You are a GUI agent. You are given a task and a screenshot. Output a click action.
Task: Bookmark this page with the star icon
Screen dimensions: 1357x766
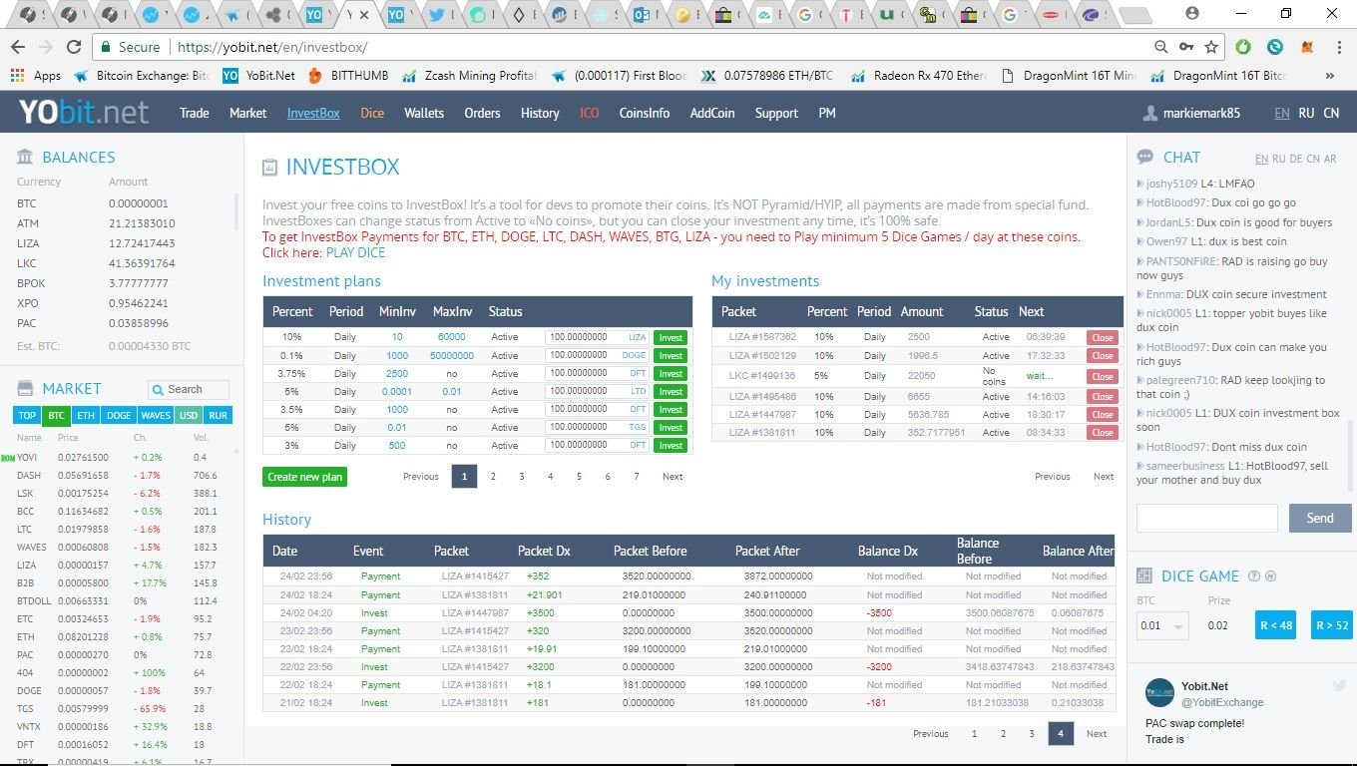pos(1211,47)
